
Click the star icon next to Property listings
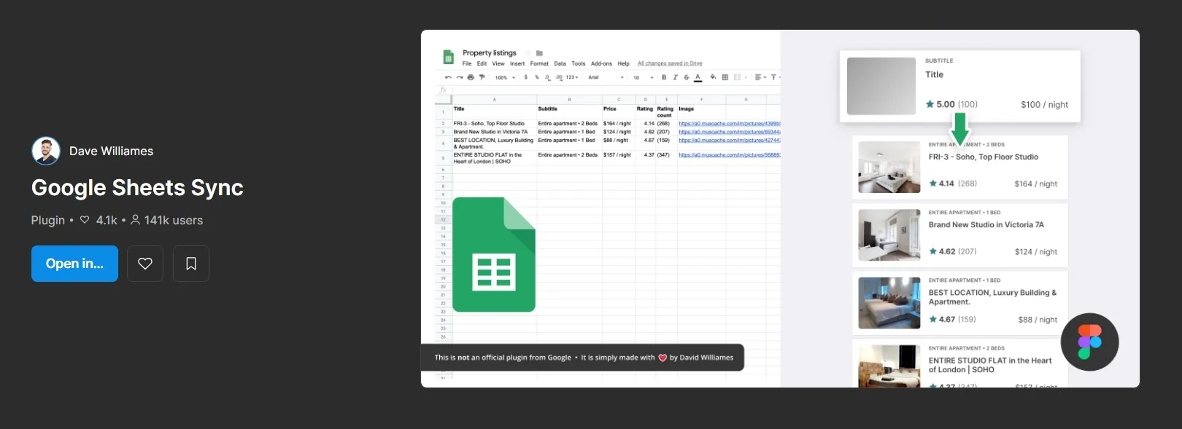click(528, 53)
